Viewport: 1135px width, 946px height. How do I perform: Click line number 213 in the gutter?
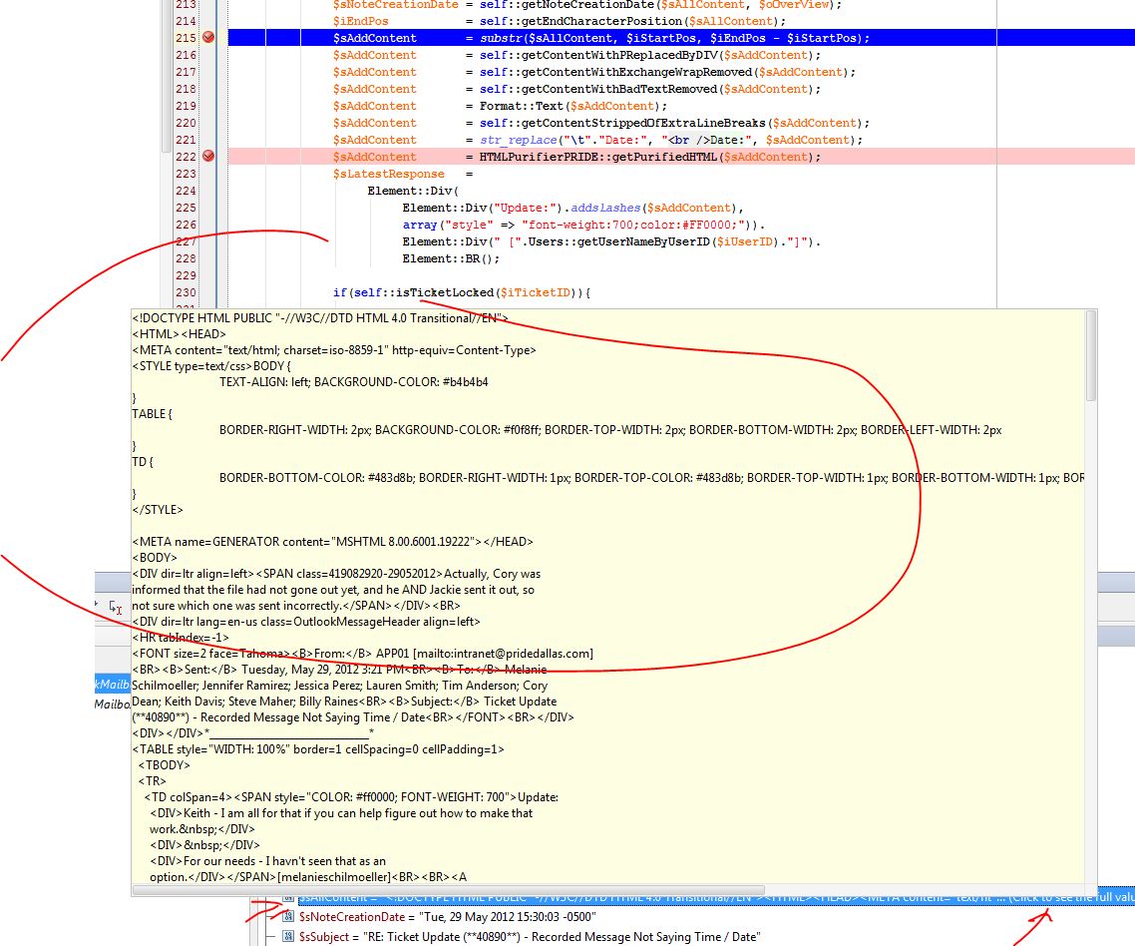coord(187,5)
